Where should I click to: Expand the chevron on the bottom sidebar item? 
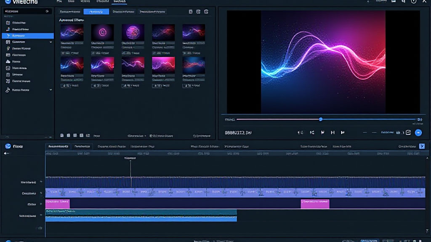point(51,90)
